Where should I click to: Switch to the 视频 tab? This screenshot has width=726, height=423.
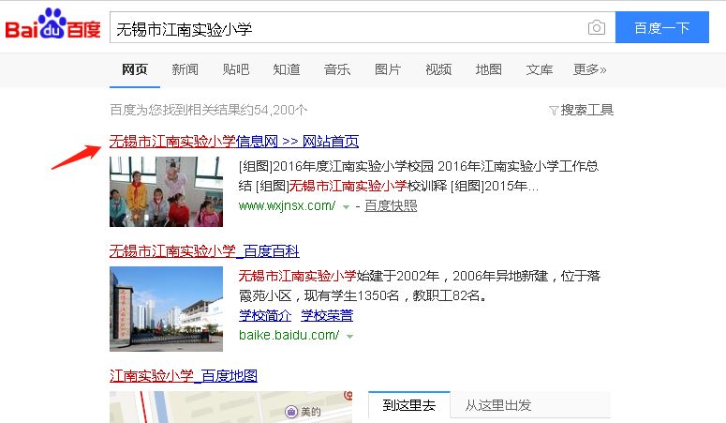tap(438, 69)
